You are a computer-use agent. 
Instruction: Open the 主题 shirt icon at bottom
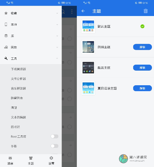31,158
